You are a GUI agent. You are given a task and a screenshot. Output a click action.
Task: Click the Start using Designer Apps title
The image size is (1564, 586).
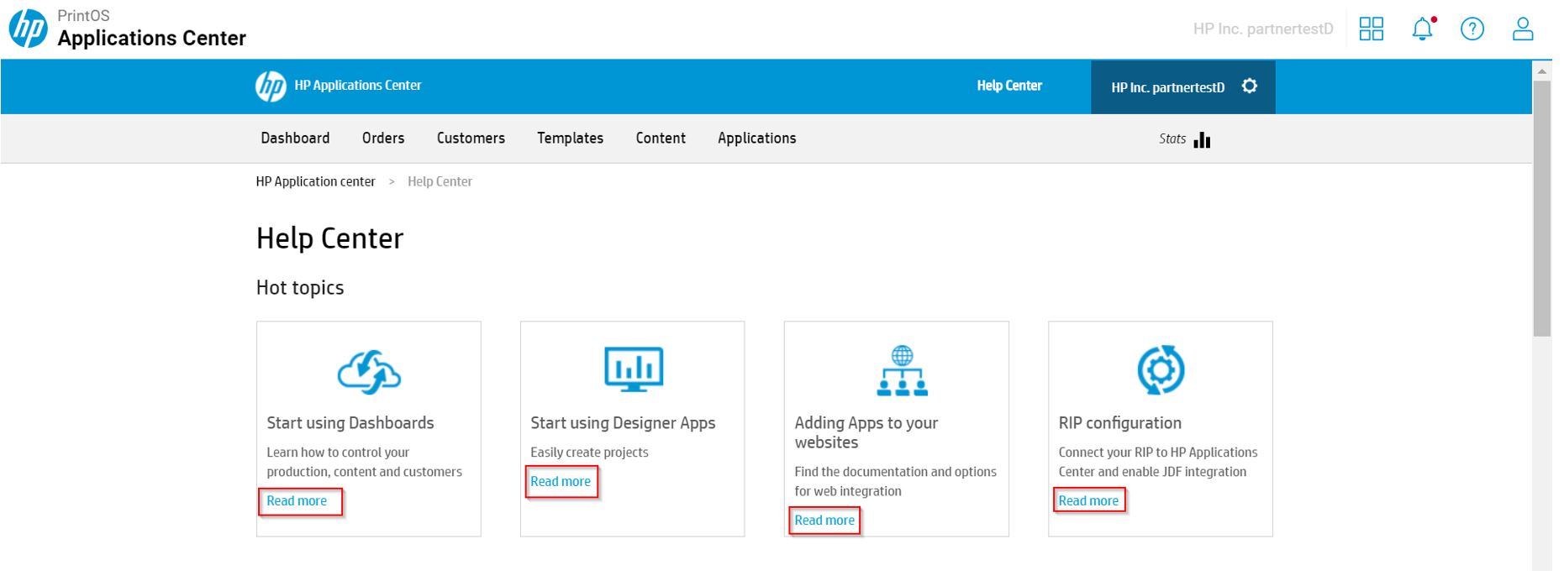[x=623, y=423]
